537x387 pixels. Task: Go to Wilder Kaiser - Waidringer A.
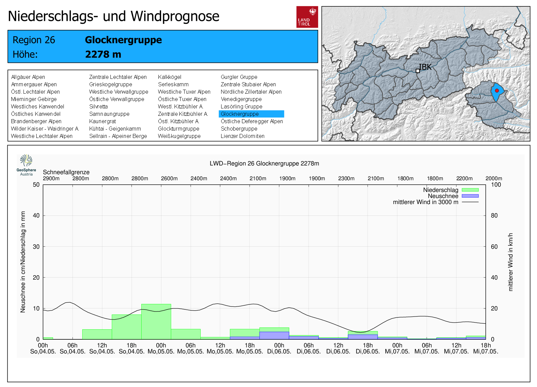[45, 129]
